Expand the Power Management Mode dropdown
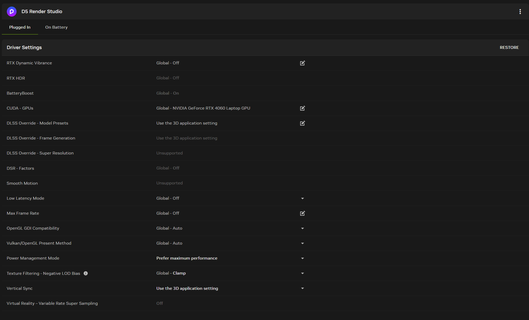529x320 pixels. (302, 258)
